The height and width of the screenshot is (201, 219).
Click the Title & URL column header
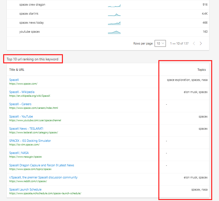click(x=17, y=70)
